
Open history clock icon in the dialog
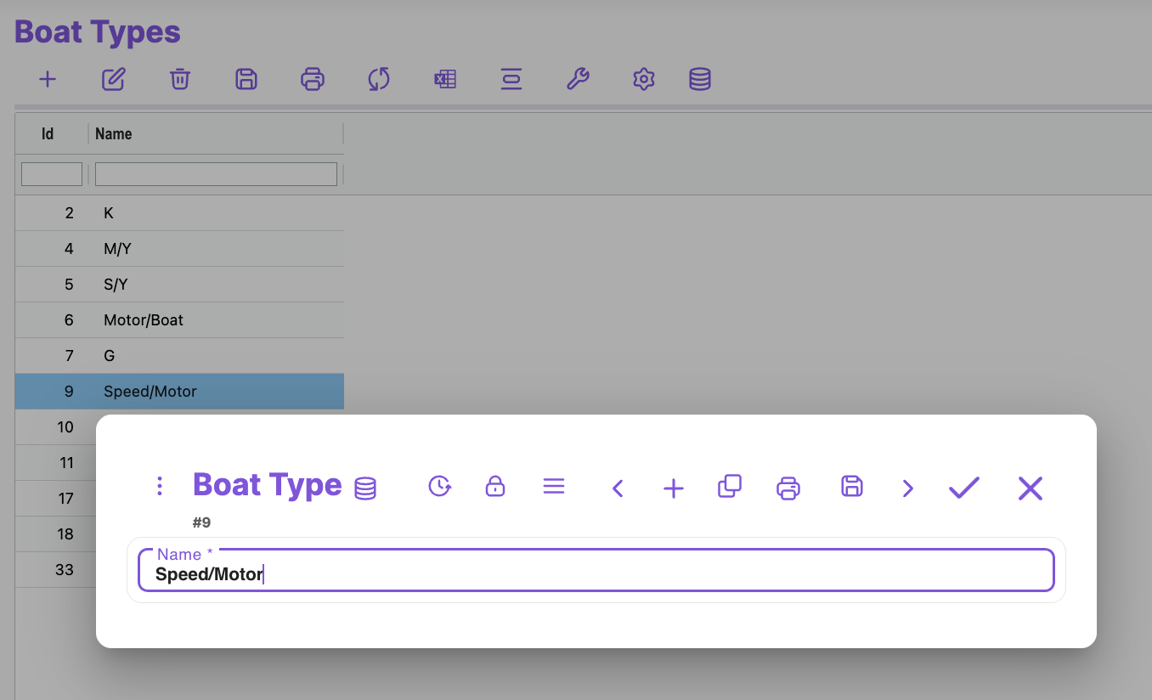[x=439, y=487]
